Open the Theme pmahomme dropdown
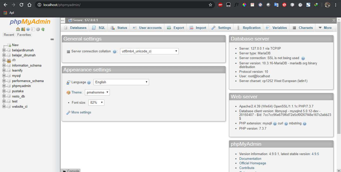The height and width of the screenshot is (172, 341). (97, 92)
